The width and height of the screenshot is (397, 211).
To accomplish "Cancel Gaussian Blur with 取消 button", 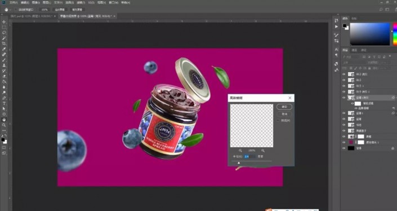I will pos(284,114).
